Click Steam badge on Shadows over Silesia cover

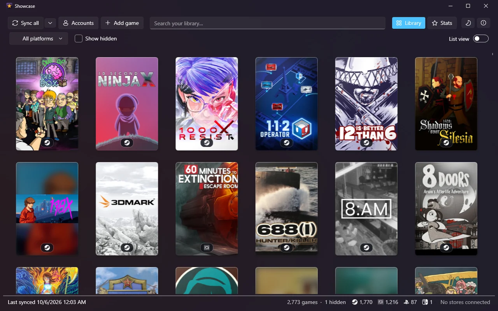tap(446, 143)
